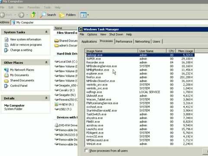Open File menu in Task Manager
Screen dimensions: 208x156
[x=82, y=34]
